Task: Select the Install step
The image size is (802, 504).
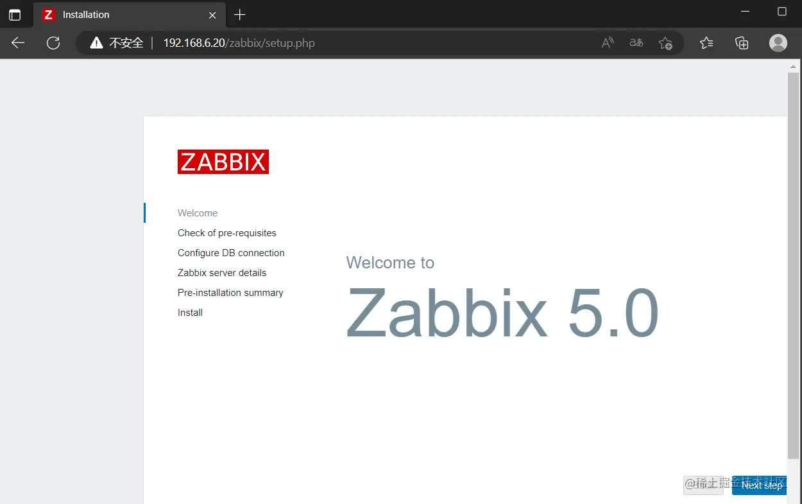Action: pos(190,313)
